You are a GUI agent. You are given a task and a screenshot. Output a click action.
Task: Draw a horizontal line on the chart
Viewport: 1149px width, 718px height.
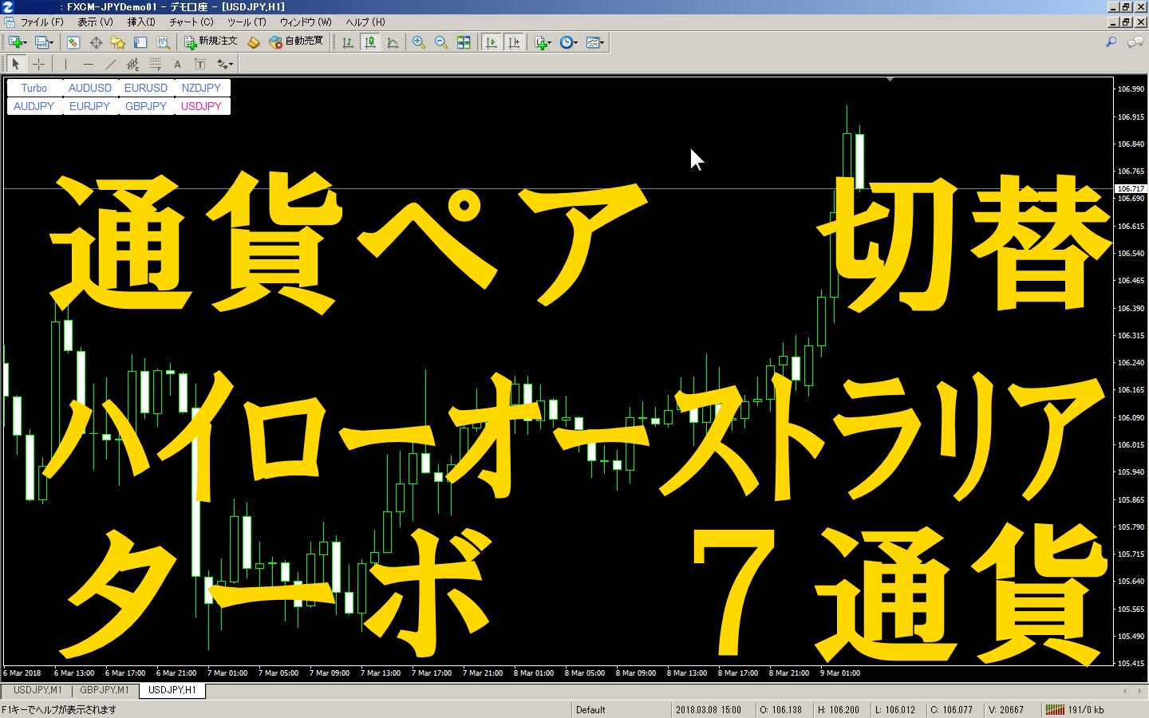coord(88,64)
